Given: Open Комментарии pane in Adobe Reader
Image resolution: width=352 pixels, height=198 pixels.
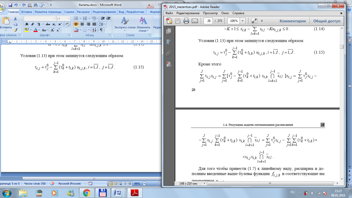Looking at the screenshot, I should click(x=293, y=21).
